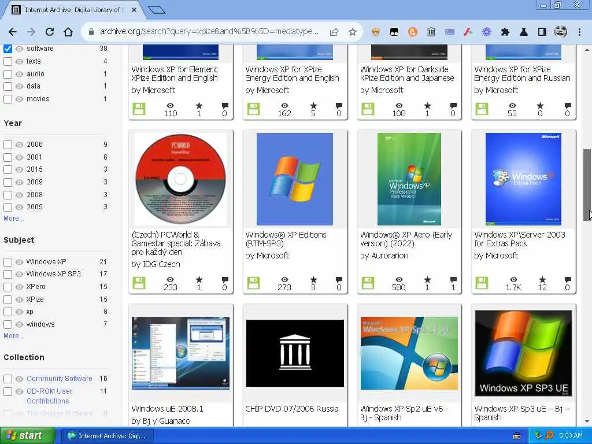Toggle the eye icon next to data
The width and height of the screenshot is (592, 444).
pos(19,86)
